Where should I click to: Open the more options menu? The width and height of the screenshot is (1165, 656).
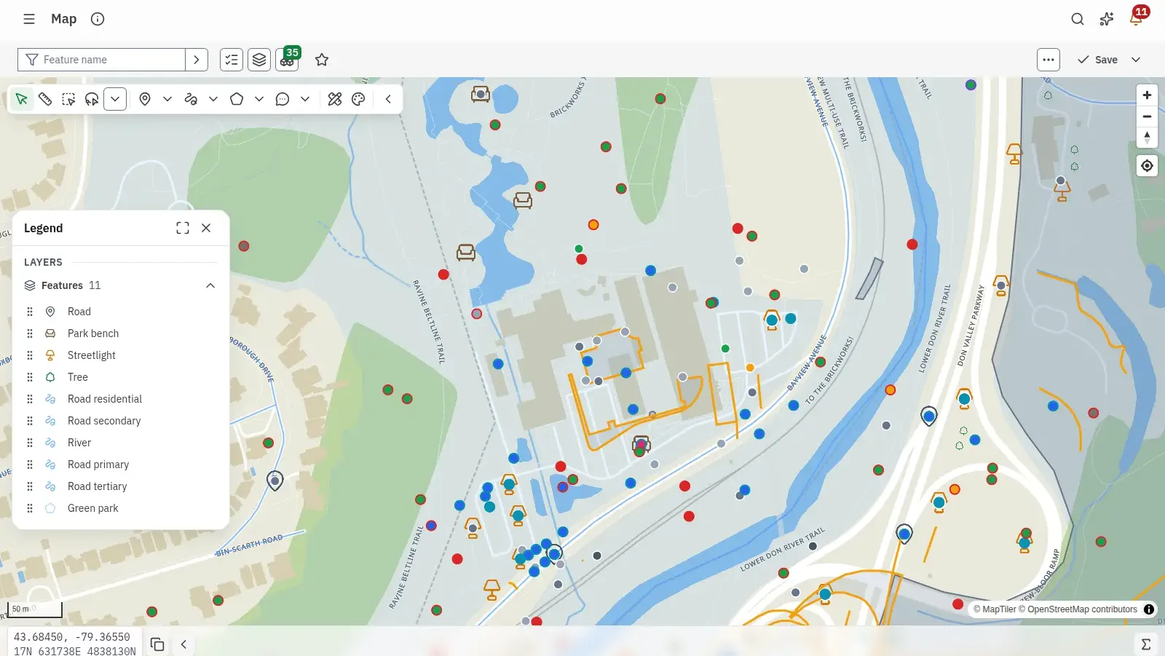coord(1048,60)
